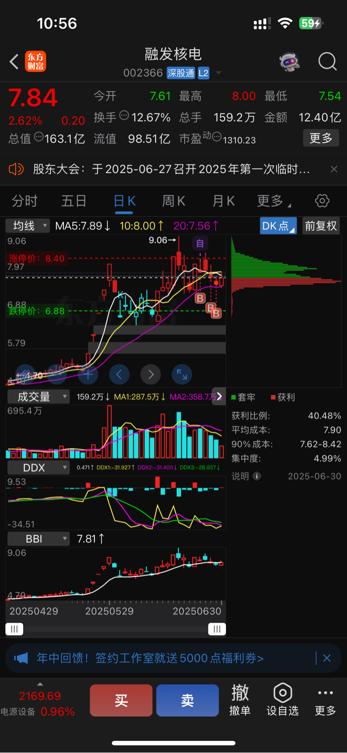Tap the 年中回馈 promo megaphone icon

pyautogui.click(x=21, y=658)
